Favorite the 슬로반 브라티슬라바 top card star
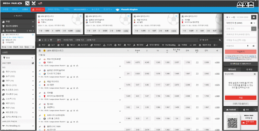This screenshot has height=131, width=259. [128, 16]
